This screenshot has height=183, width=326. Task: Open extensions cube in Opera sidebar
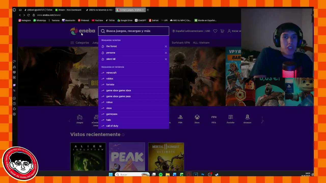(x=14, y=109)
